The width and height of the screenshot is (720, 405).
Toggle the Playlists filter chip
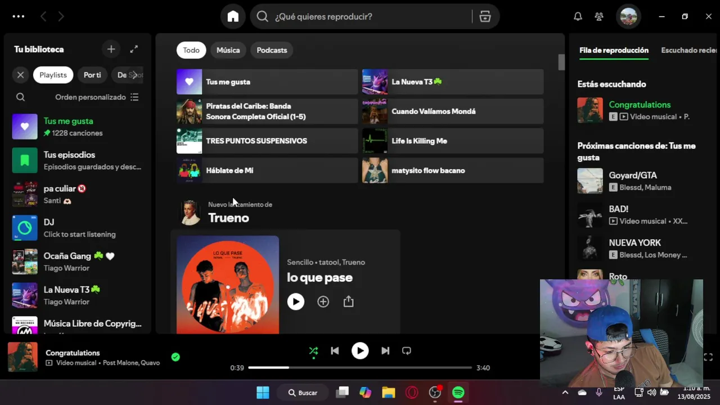click(x=53, y=75)
